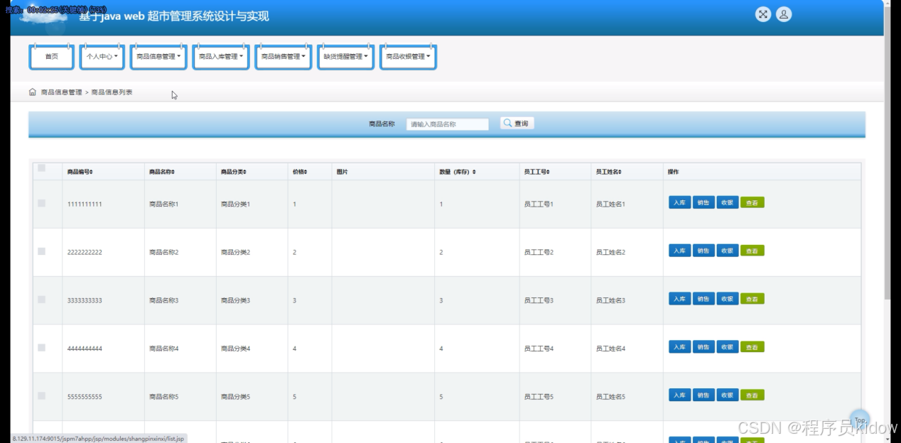
Task: Click 销售 button for 商品名称5
Action: (x=703, y=395)
